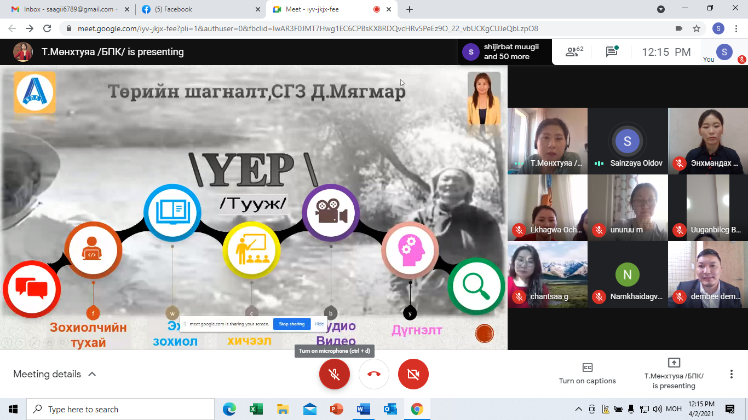Click Т.Мөнхтуяа /БПК/ is presenting button

(674, 374)
